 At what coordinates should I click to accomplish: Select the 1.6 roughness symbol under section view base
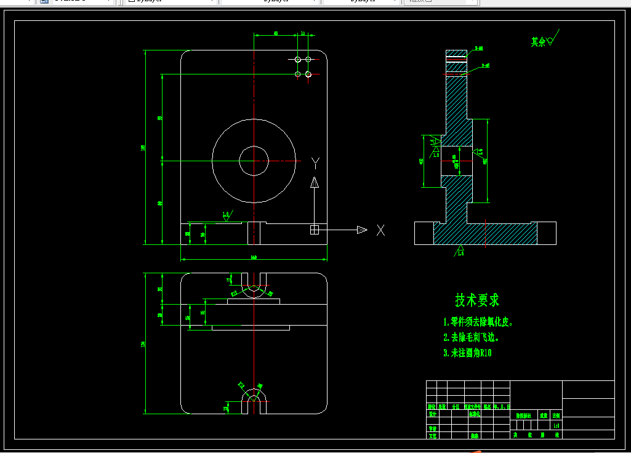pos(460,251)
